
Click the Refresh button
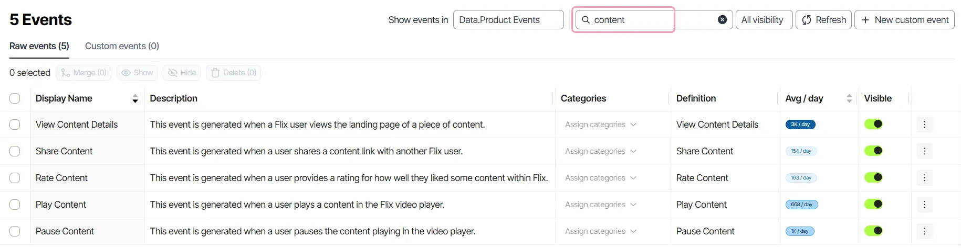(x=823, y=20)
